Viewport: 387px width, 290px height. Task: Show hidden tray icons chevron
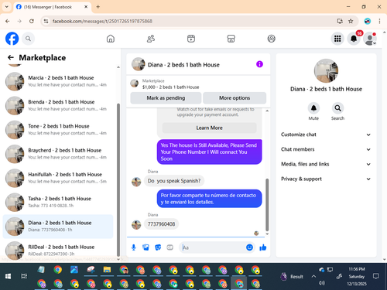(x=313, y=276)
